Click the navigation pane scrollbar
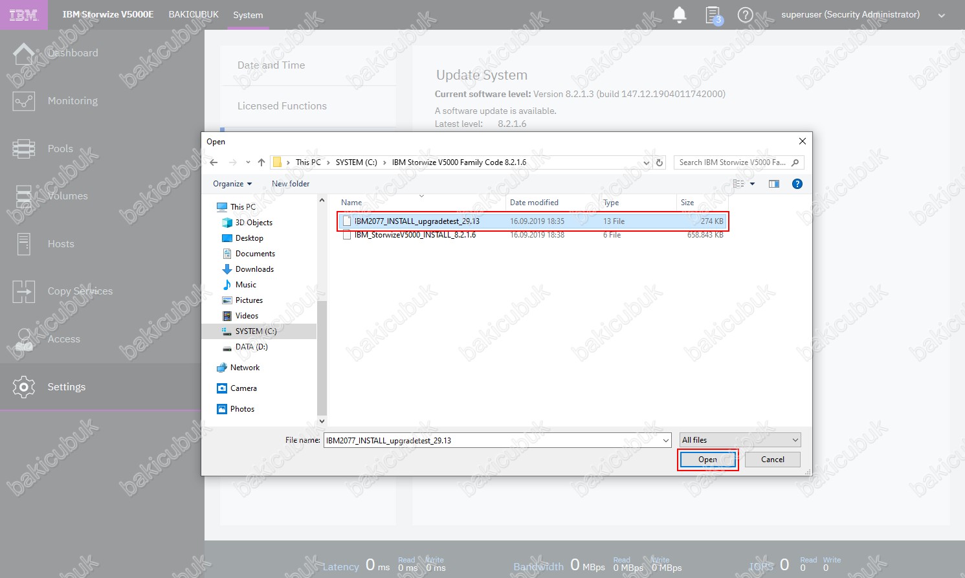Screen dimensions: 965x578 (x=322, y=358)
